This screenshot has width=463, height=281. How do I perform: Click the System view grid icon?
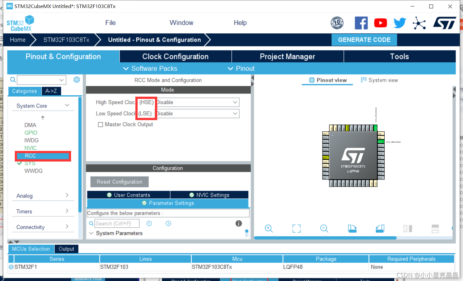pos(364,80)
